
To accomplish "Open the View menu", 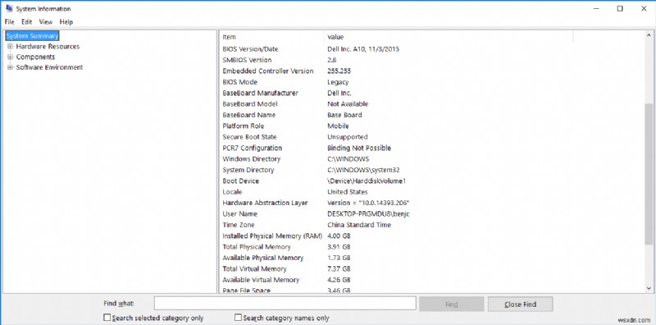I will 46,22.
